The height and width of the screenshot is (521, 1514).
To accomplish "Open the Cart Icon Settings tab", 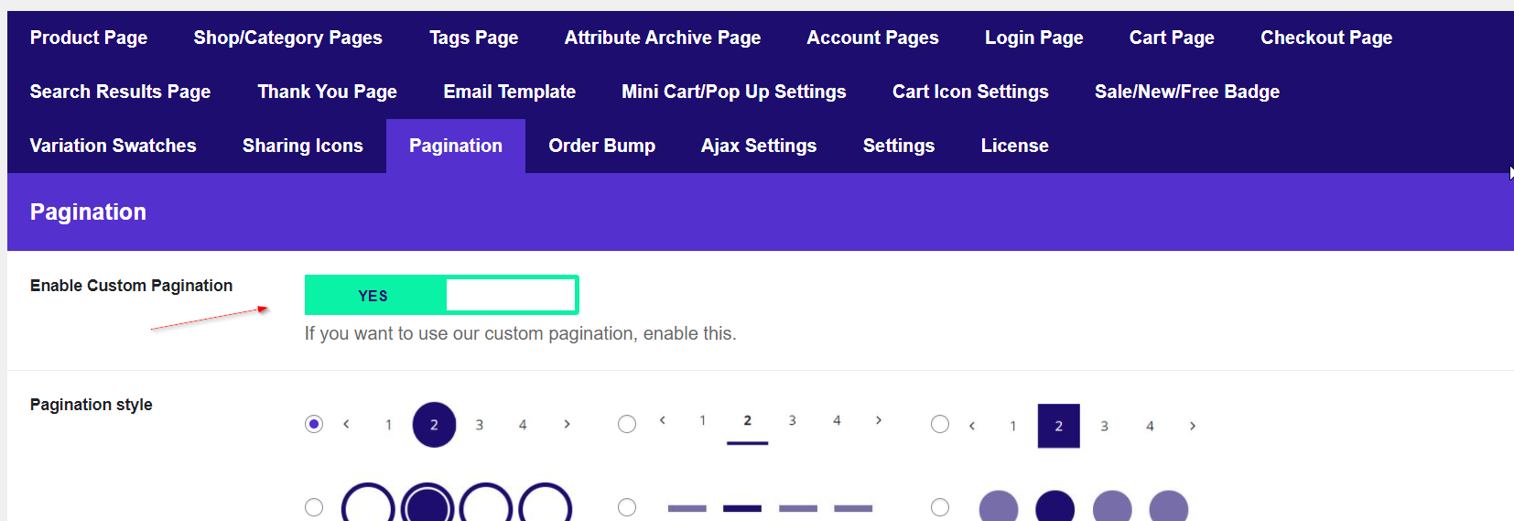I will pos(970,92).
